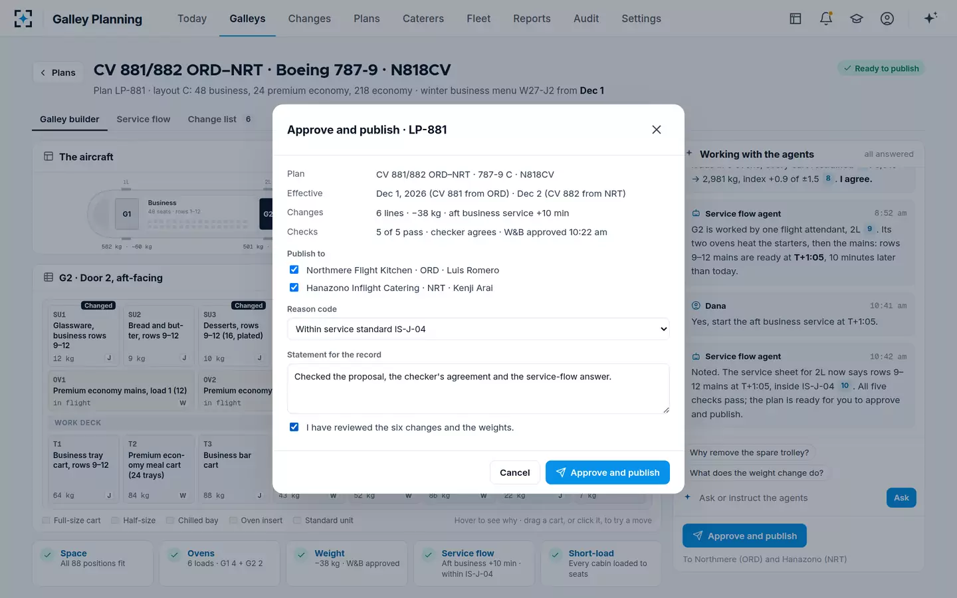Click 'What does the weight change do?' suggestion
The width and height of the screenshot is (957, 598).
point(756,473)
